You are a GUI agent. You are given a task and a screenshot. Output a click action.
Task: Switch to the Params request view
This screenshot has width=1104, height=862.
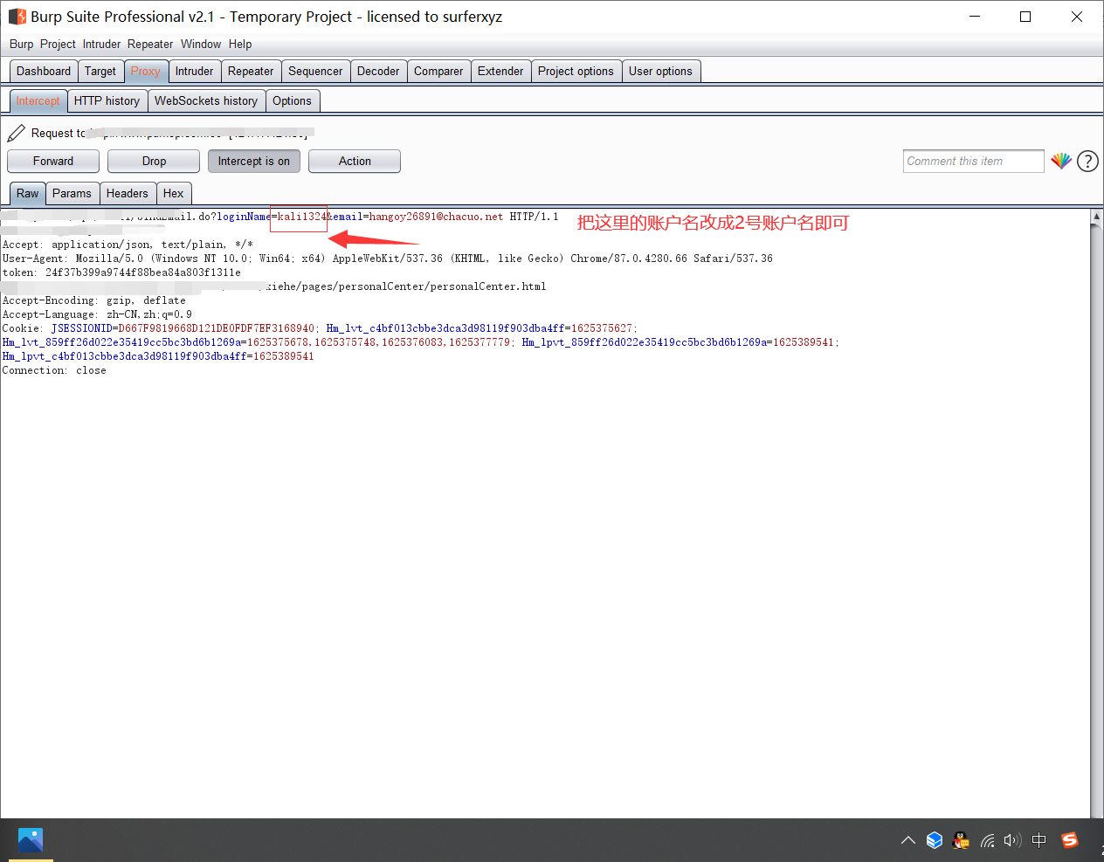[72, 194]
